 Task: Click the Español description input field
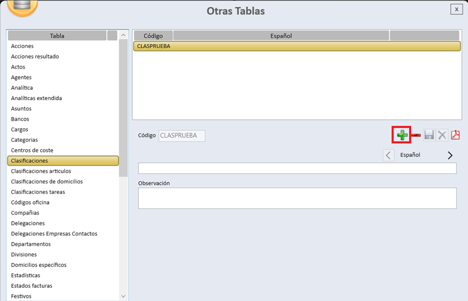click(297, 168)
